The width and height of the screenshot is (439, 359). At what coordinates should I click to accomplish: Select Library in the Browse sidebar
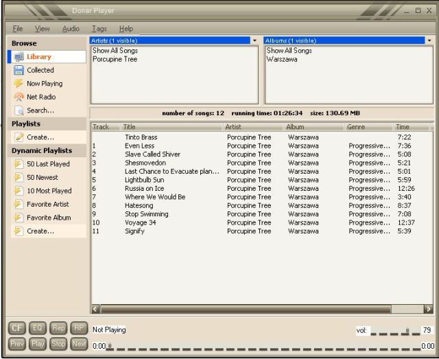[47, 57]
